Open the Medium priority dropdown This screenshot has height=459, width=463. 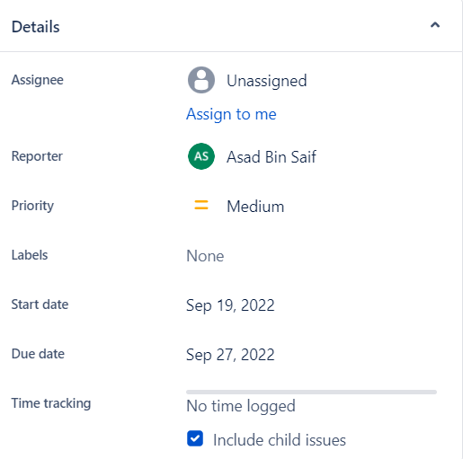pos(255,207)
